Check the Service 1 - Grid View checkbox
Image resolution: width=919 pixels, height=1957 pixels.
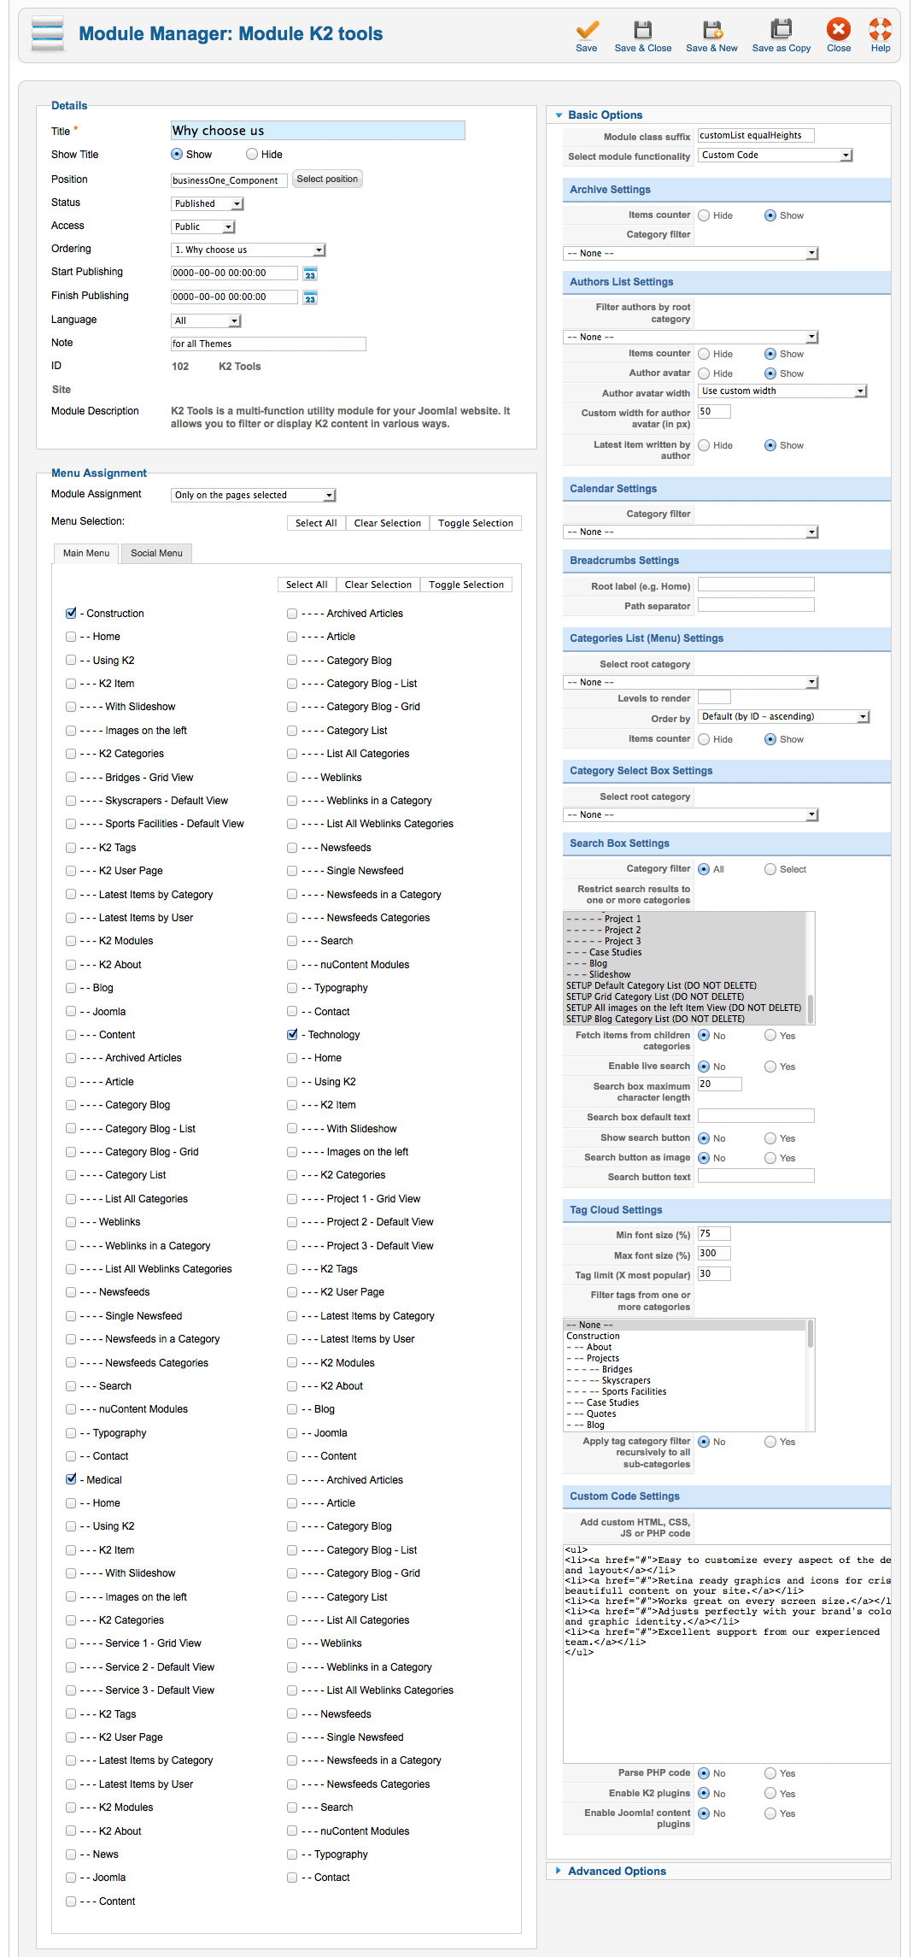71,1643
